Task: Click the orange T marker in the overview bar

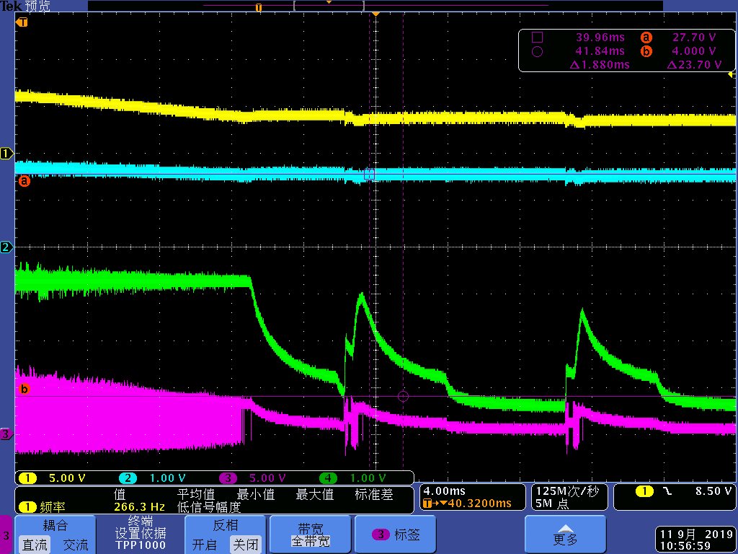Action: point(258,7)
